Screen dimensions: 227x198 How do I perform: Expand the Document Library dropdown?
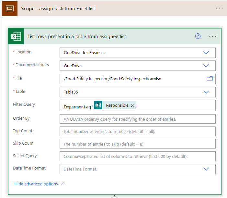pos(206,66)
